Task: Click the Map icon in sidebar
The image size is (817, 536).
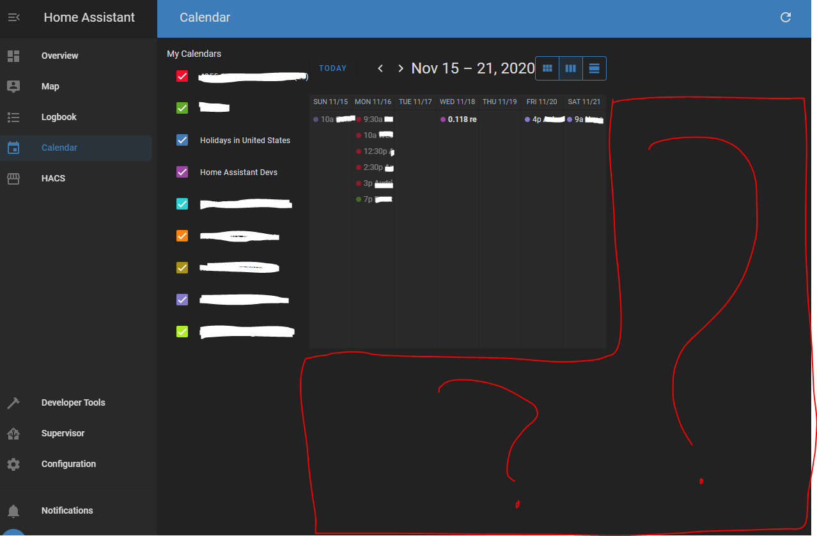Action: (13, 86)
